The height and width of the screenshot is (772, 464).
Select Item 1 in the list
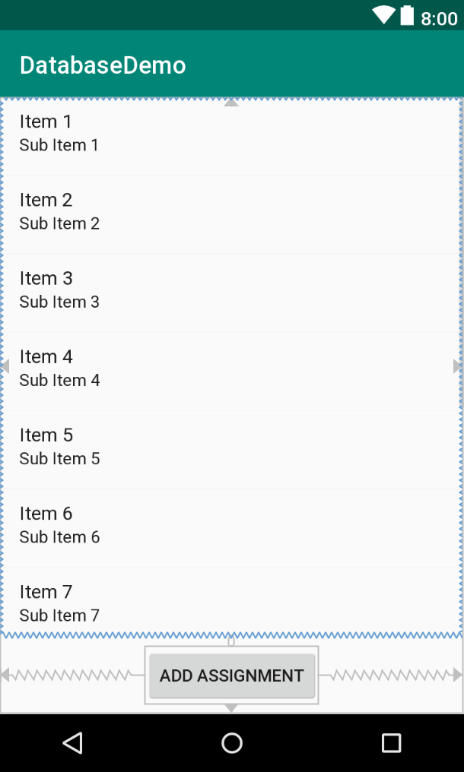coord(46,122)
